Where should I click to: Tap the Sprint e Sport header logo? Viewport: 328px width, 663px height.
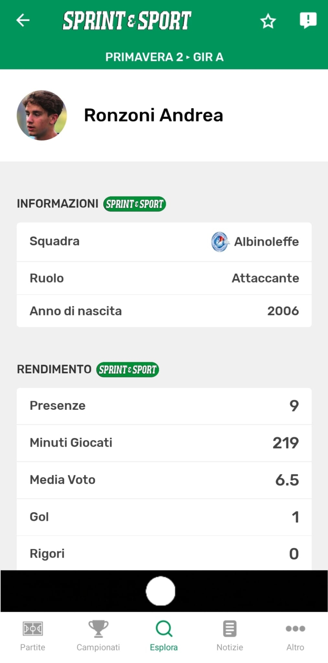click(x=127, y=20)
